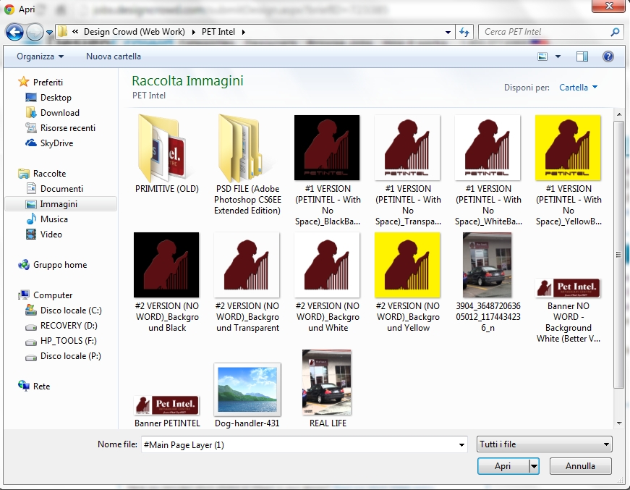Image resolution: width=630 pixels, height=490 pixels.
Task: Open SkyDrive in the sidebar
Action: pos(49,143)
